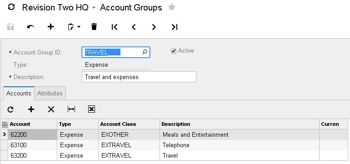The width and height of the screenshot is (350, 164).
Task: Click the Expense type cell in row 63200
Action: point(78,155)
